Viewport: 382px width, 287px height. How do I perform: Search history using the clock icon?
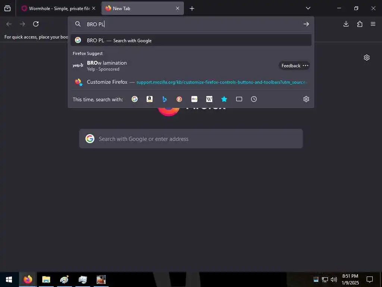[254, 99]
